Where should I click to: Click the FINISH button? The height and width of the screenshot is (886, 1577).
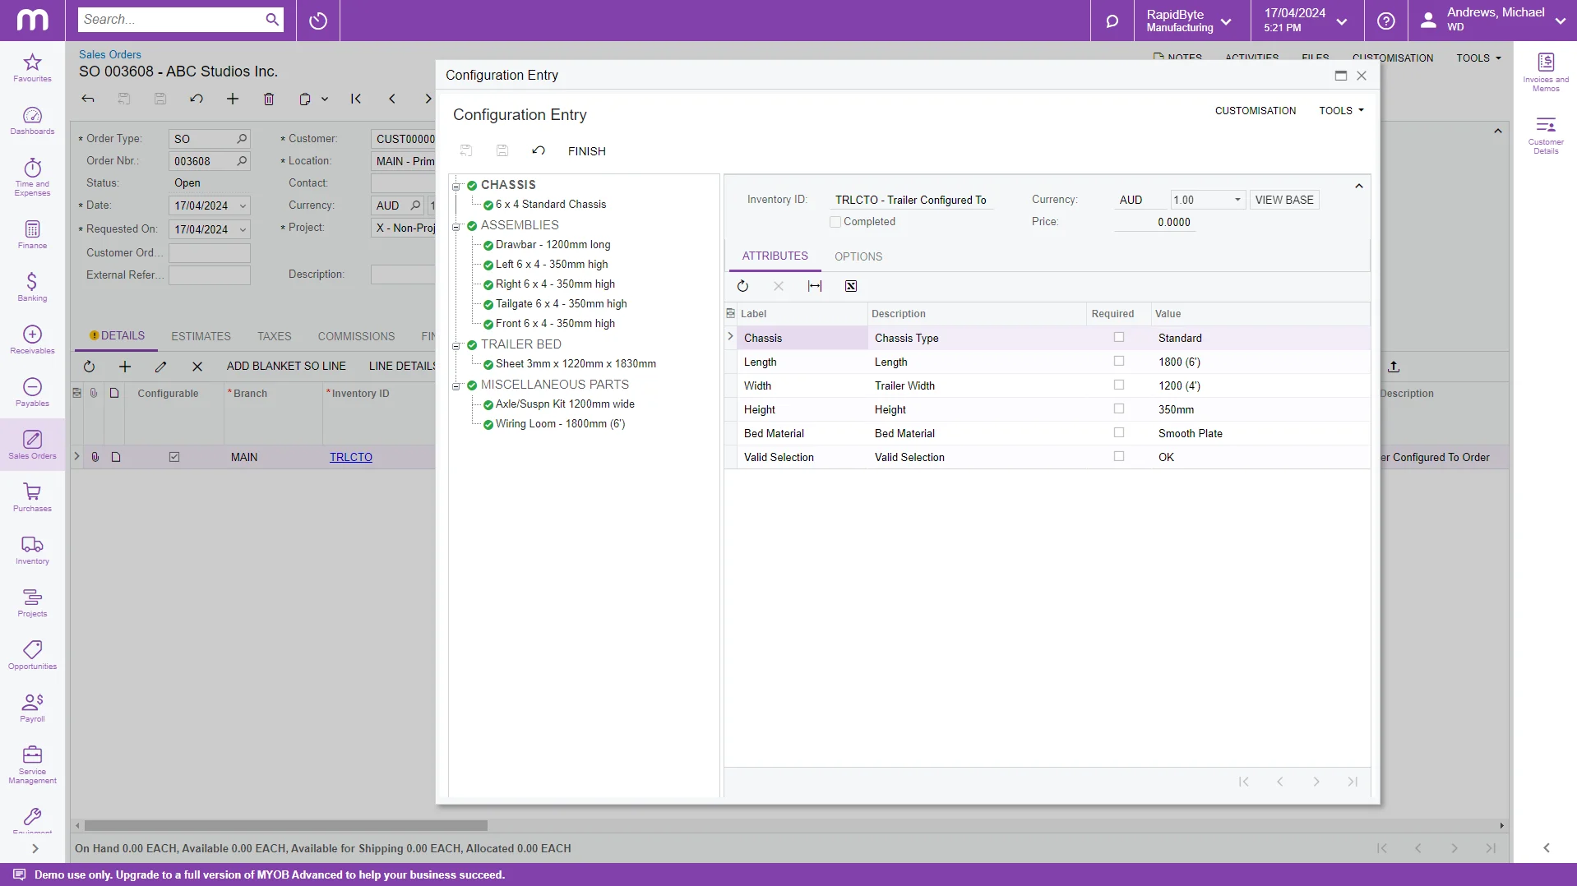[586, 150]
